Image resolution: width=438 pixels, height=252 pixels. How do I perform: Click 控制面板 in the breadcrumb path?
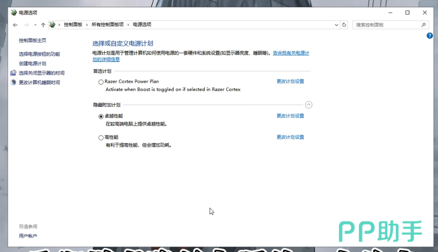[x=73, y=25]
